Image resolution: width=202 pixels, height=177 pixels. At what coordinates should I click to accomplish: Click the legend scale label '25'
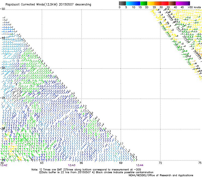click(154, 7)
